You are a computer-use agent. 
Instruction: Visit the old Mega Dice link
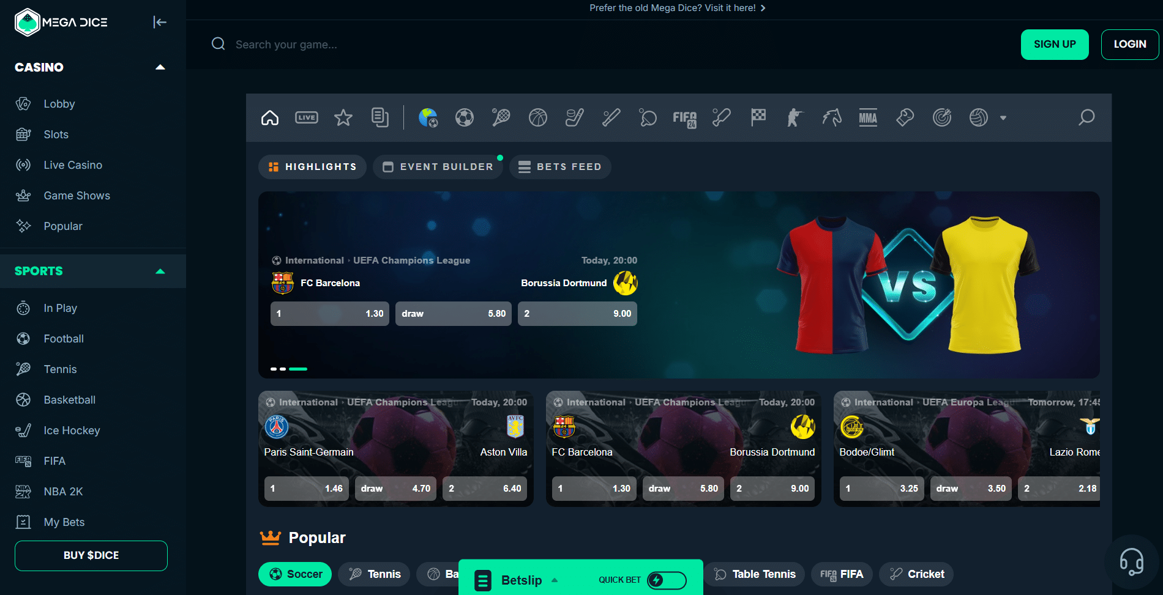point(678,8)
